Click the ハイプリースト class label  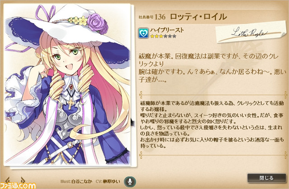(167, 30)
